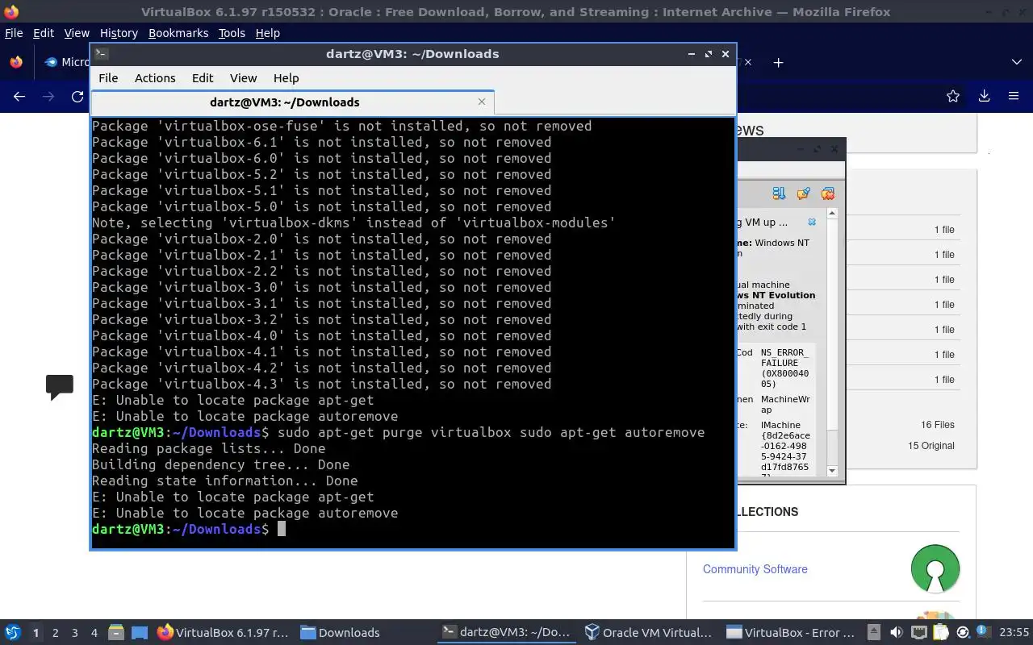Click scroll-down arrow in VirtualBox error panel

click(x=832, y=471)
